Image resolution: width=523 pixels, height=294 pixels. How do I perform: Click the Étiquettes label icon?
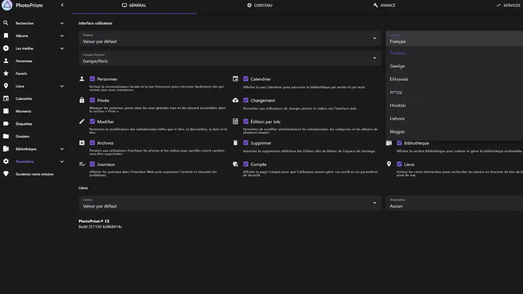click(x=6, y=124)
